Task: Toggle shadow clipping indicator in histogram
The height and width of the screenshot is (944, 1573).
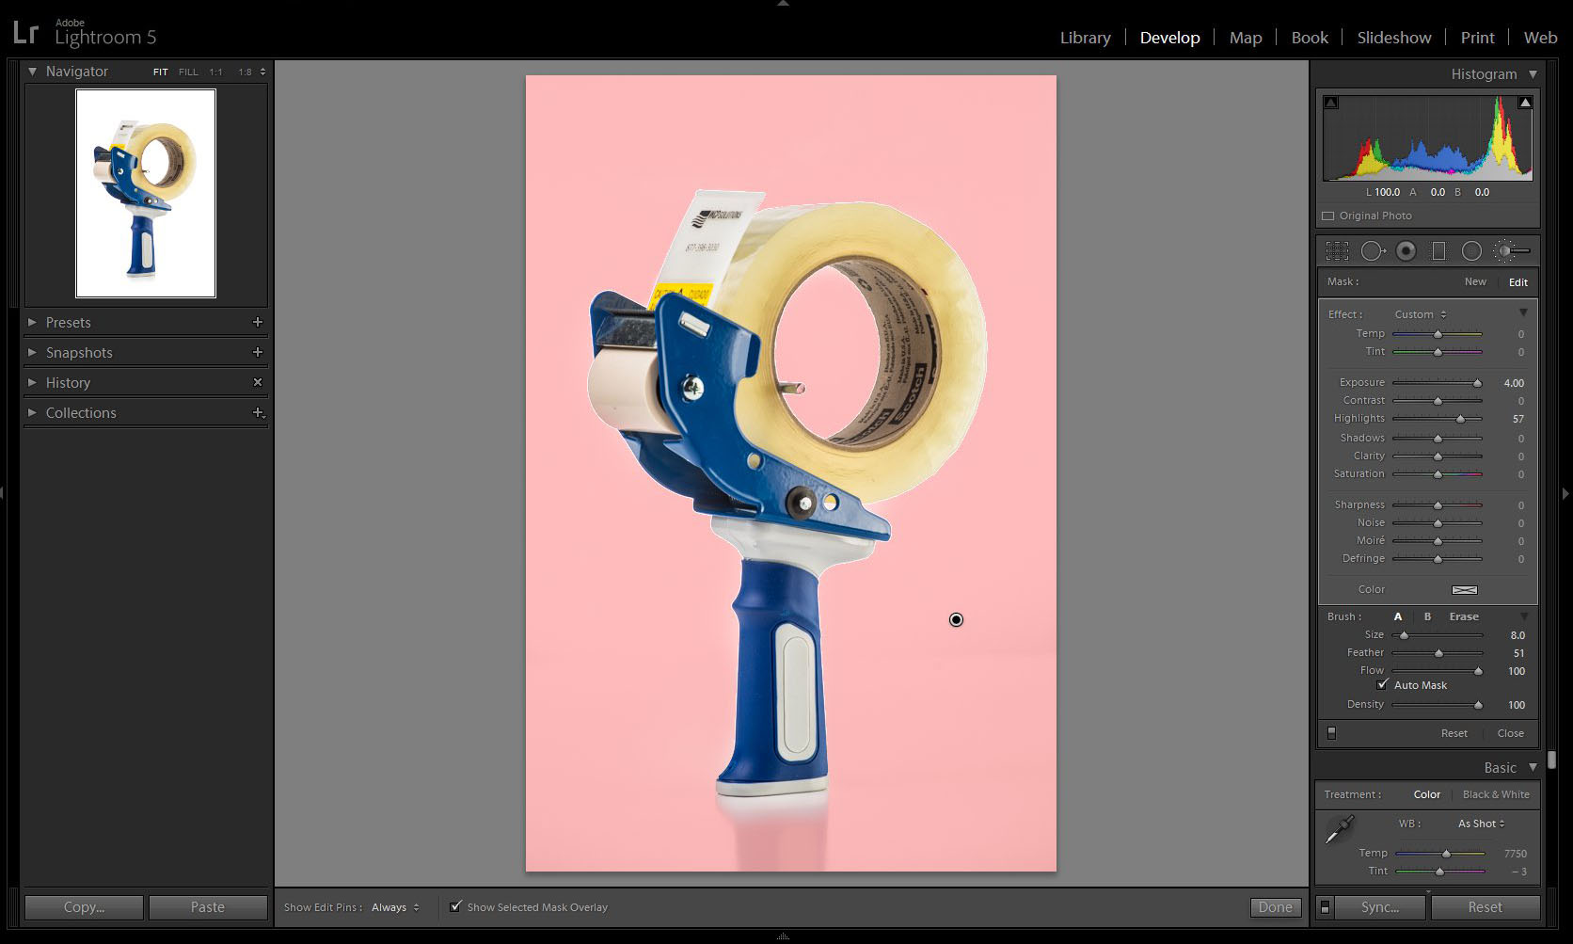Action: (1331, 102)
